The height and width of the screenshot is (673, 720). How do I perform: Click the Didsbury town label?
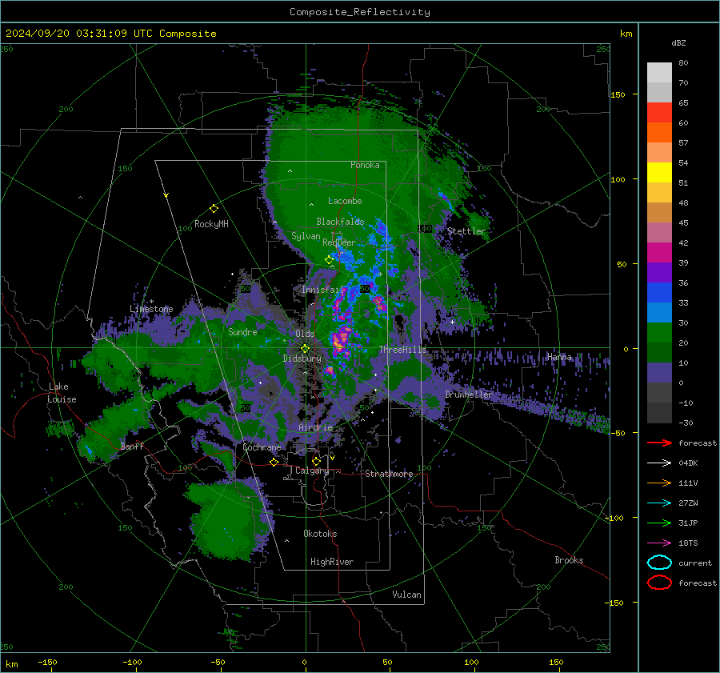[302, 359]
